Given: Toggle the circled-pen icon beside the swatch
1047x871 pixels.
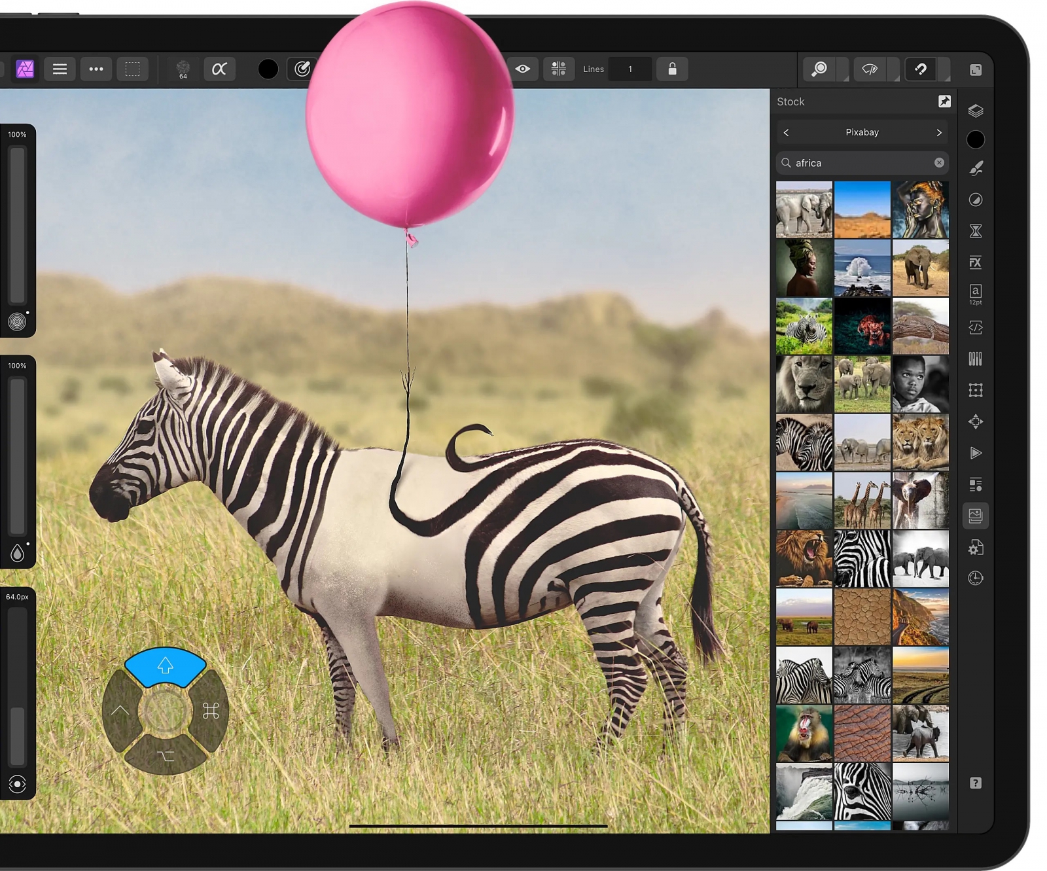Looking at the screenshot, I should pyautogui.click(x=302, y=69).
